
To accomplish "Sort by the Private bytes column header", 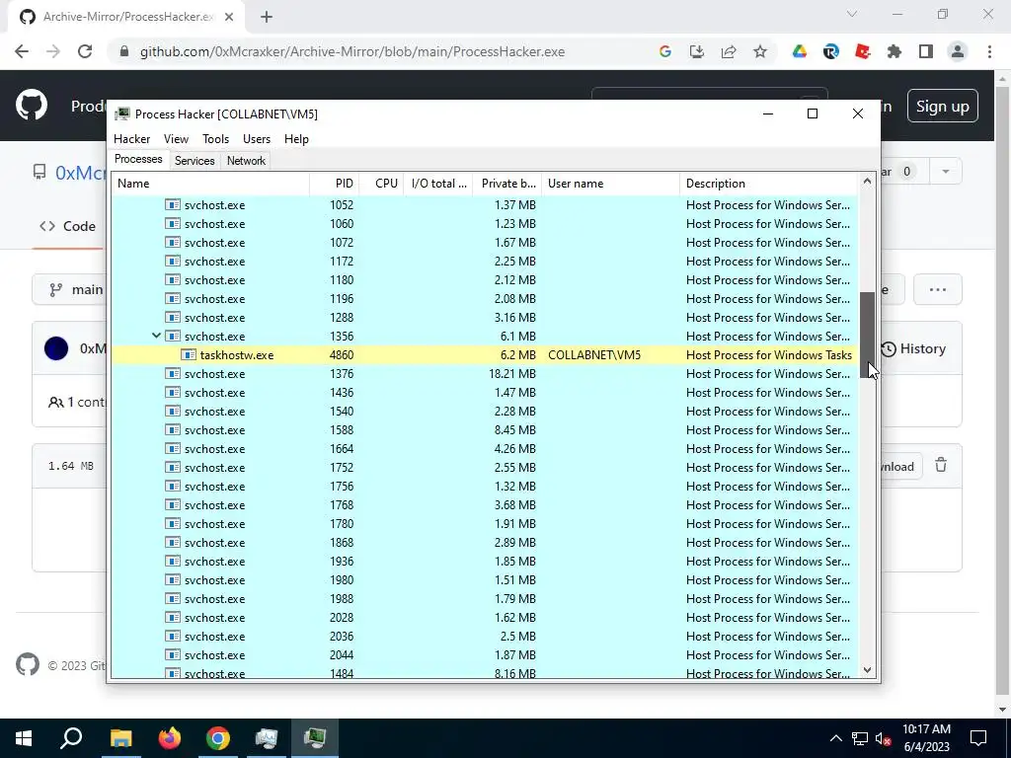I will tap(506, 184).
